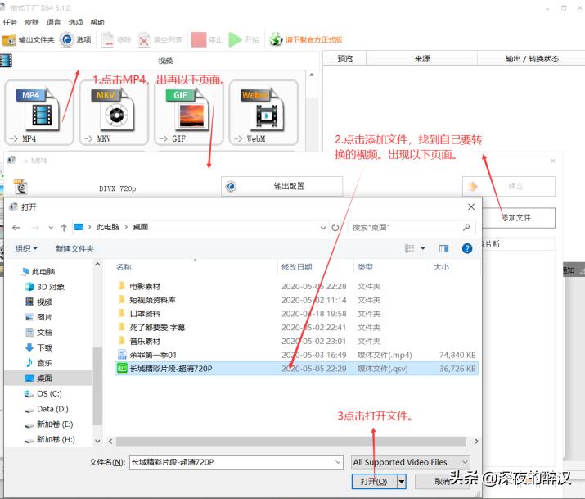The width and height of the screenshot is (585, 499).
Task: Select 文档 in the sidebar
Action: pos(38,333)
